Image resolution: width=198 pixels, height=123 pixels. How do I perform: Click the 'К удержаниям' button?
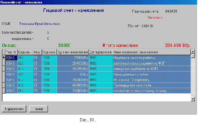tap(14, 109)
